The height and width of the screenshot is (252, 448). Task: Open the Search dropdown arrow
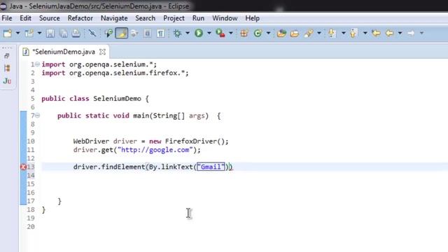pos(319,34)
